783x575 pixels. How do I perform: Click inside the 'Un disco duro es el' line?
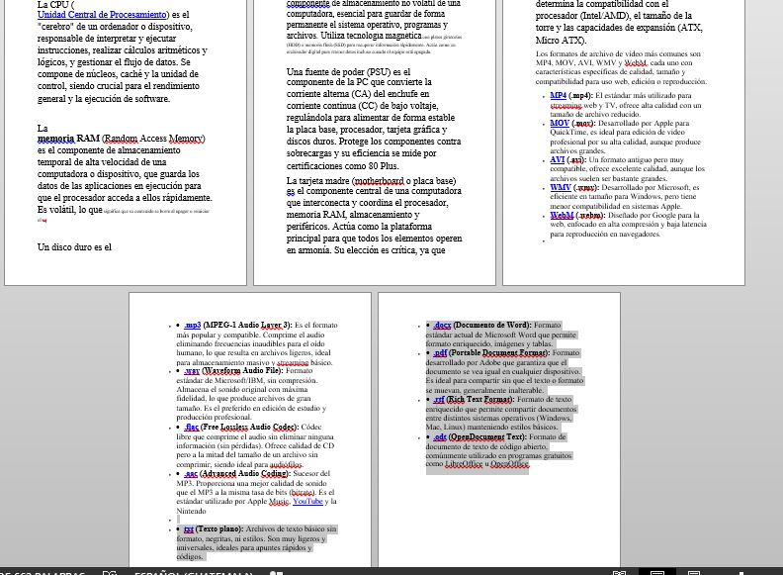click(x=74, y=246)
